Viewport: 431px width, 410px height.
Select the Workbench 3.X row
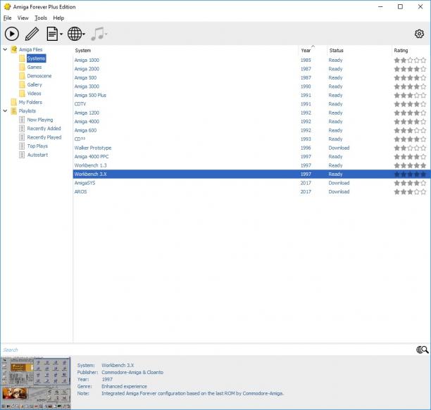coord(251,174)
